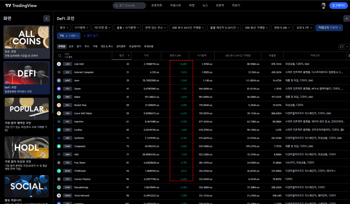This screenshot has height=204, width=350.
Task: Click the Frax Share coin logo
Action: [59, 163]
